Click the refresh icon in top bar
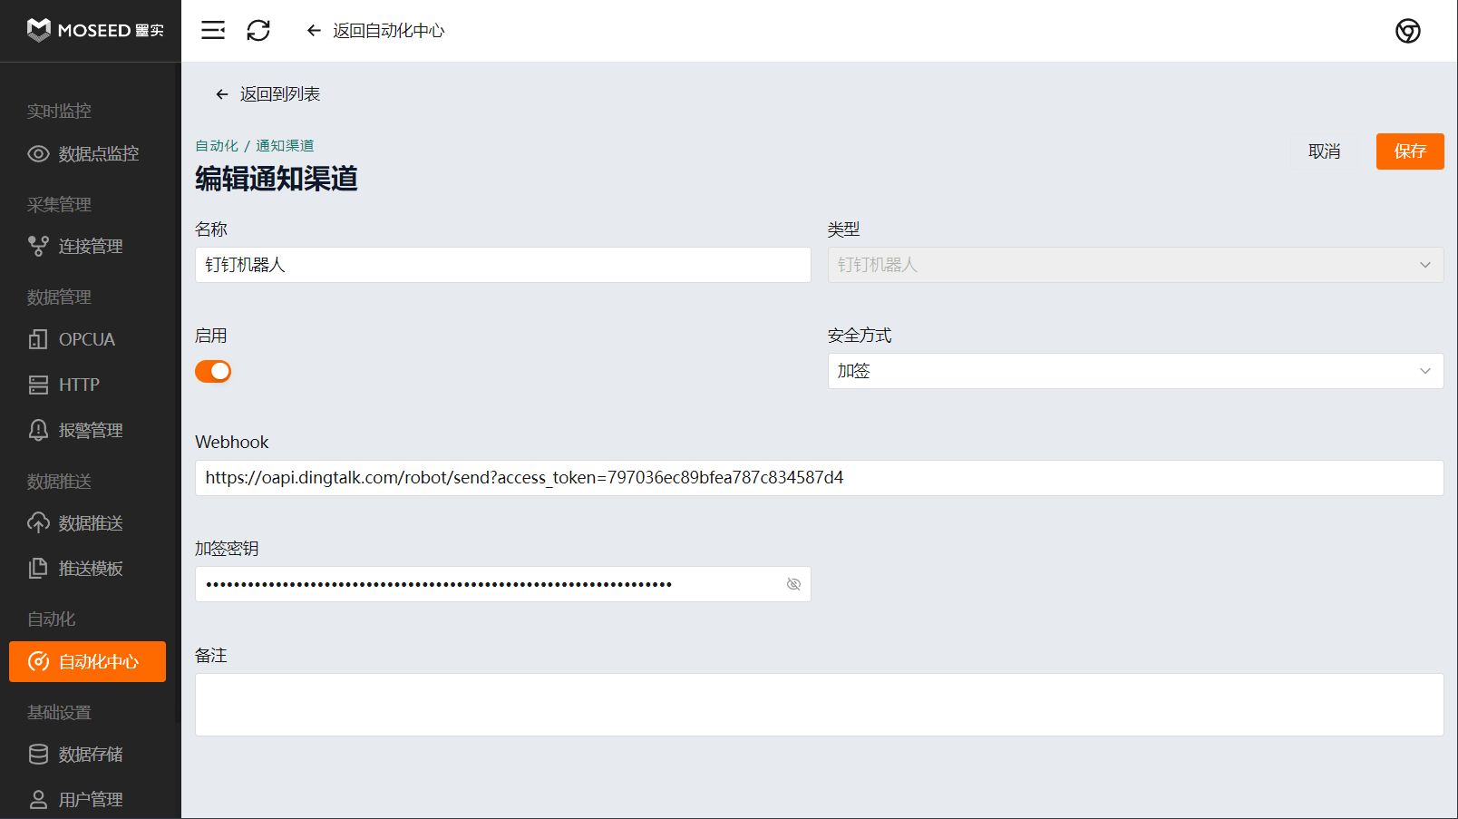 [x=258, y=31]
